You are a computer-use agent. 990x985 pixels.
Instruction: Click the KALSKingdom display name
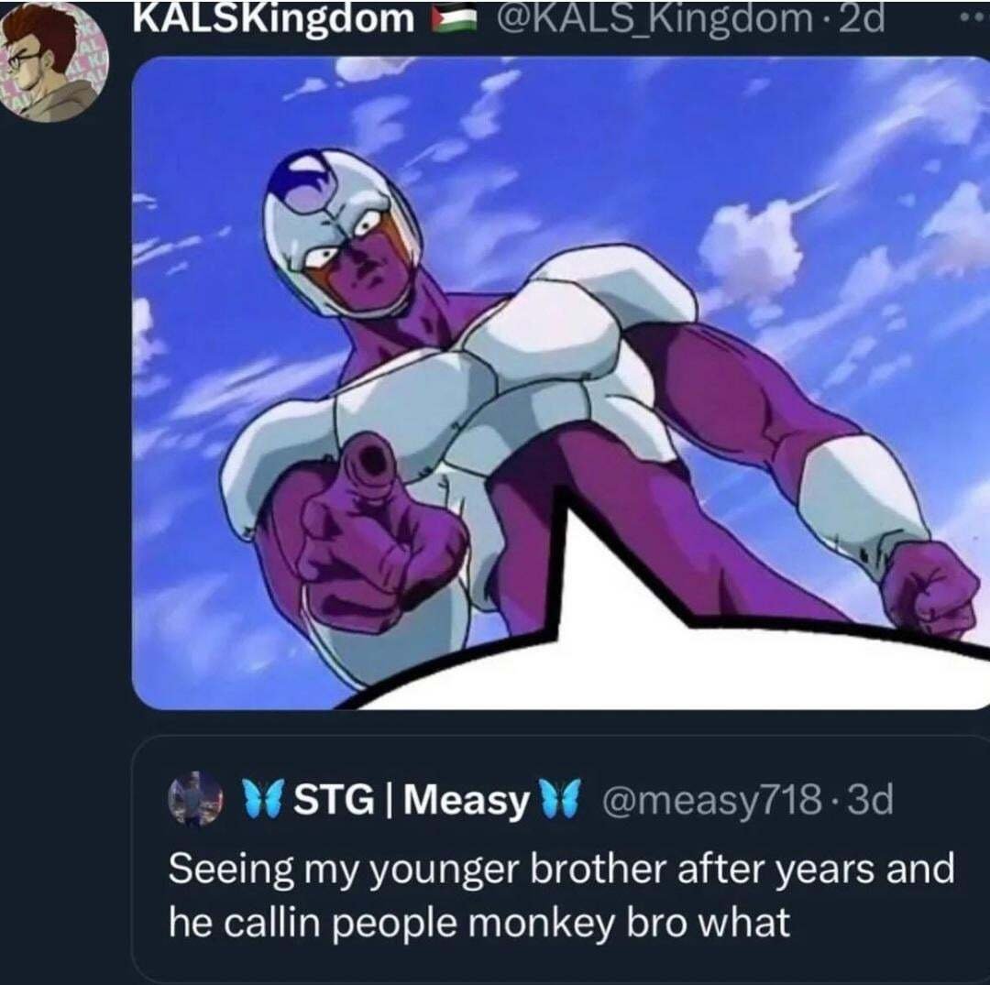[273, 17]
